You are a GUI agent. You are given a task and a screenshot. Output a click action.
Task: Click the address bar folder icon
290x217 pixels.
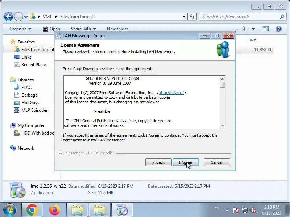(33, 17)
